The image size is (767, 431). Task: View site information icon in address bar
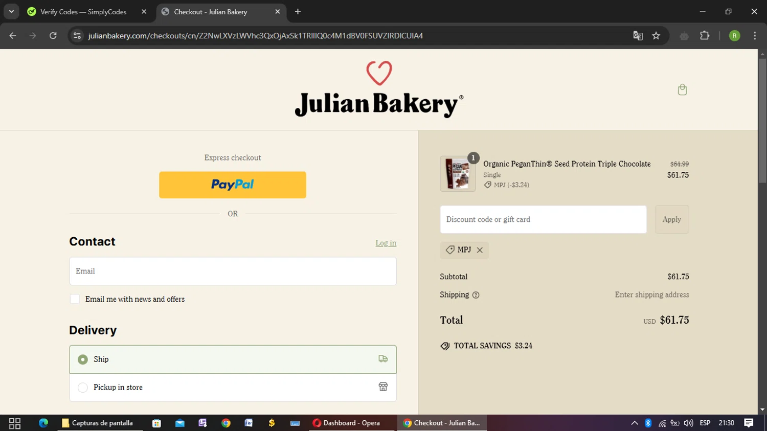tap(77, 36)
